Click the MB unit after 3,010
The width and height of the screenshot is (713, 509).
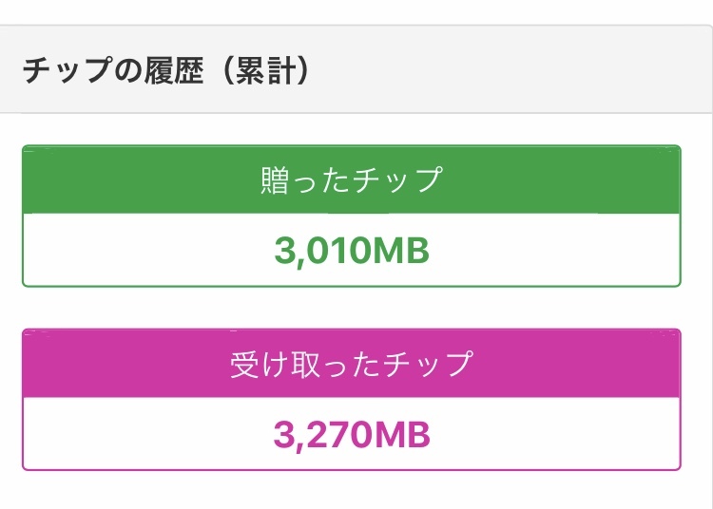tap(400, 251)
